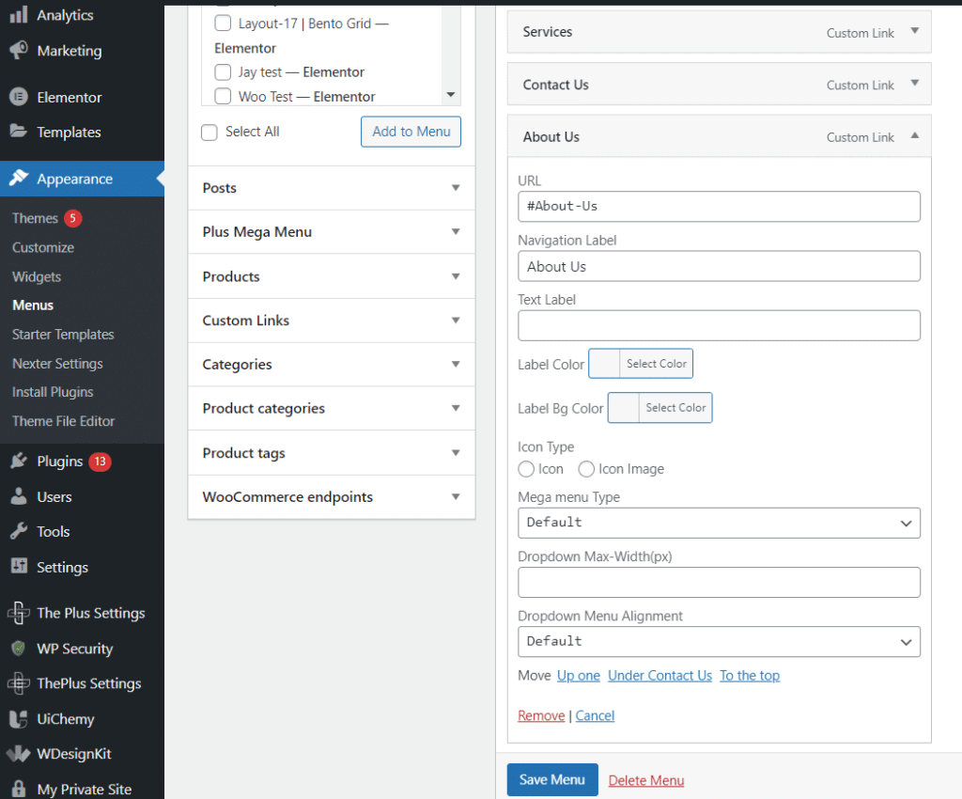Click the Tools wrench icon
962x799 pixels.
pyautogui.click(x=19, y=531)
